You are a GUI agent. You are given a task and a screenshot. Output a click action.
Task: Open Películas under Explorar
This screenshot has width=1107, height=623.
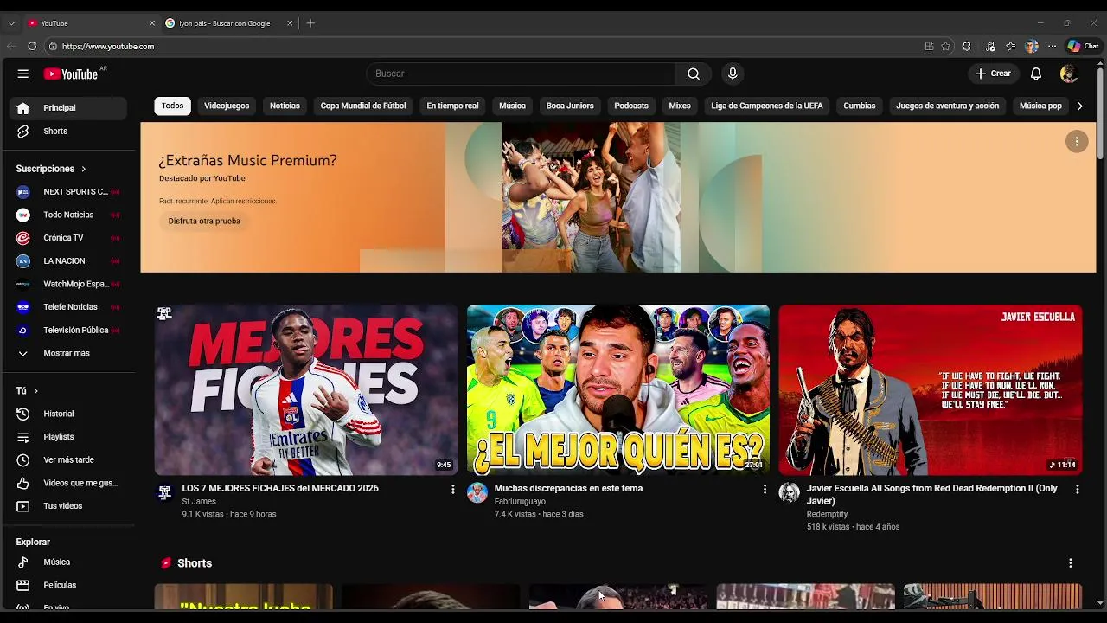tap(68, 585)
